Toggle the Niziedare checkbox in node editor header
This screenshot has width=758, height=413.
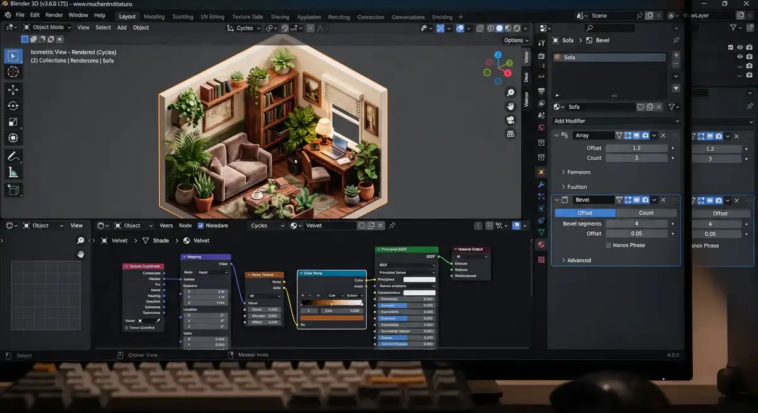[201, 225]
